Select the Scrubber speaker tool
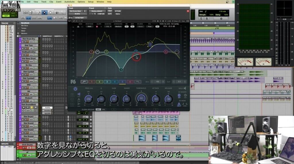Screen dimensions: 294x164 coord(57,13)
